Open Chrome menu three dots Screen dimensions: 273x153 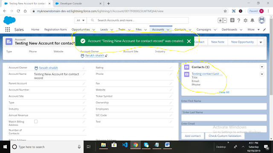[x=268, y=11]
